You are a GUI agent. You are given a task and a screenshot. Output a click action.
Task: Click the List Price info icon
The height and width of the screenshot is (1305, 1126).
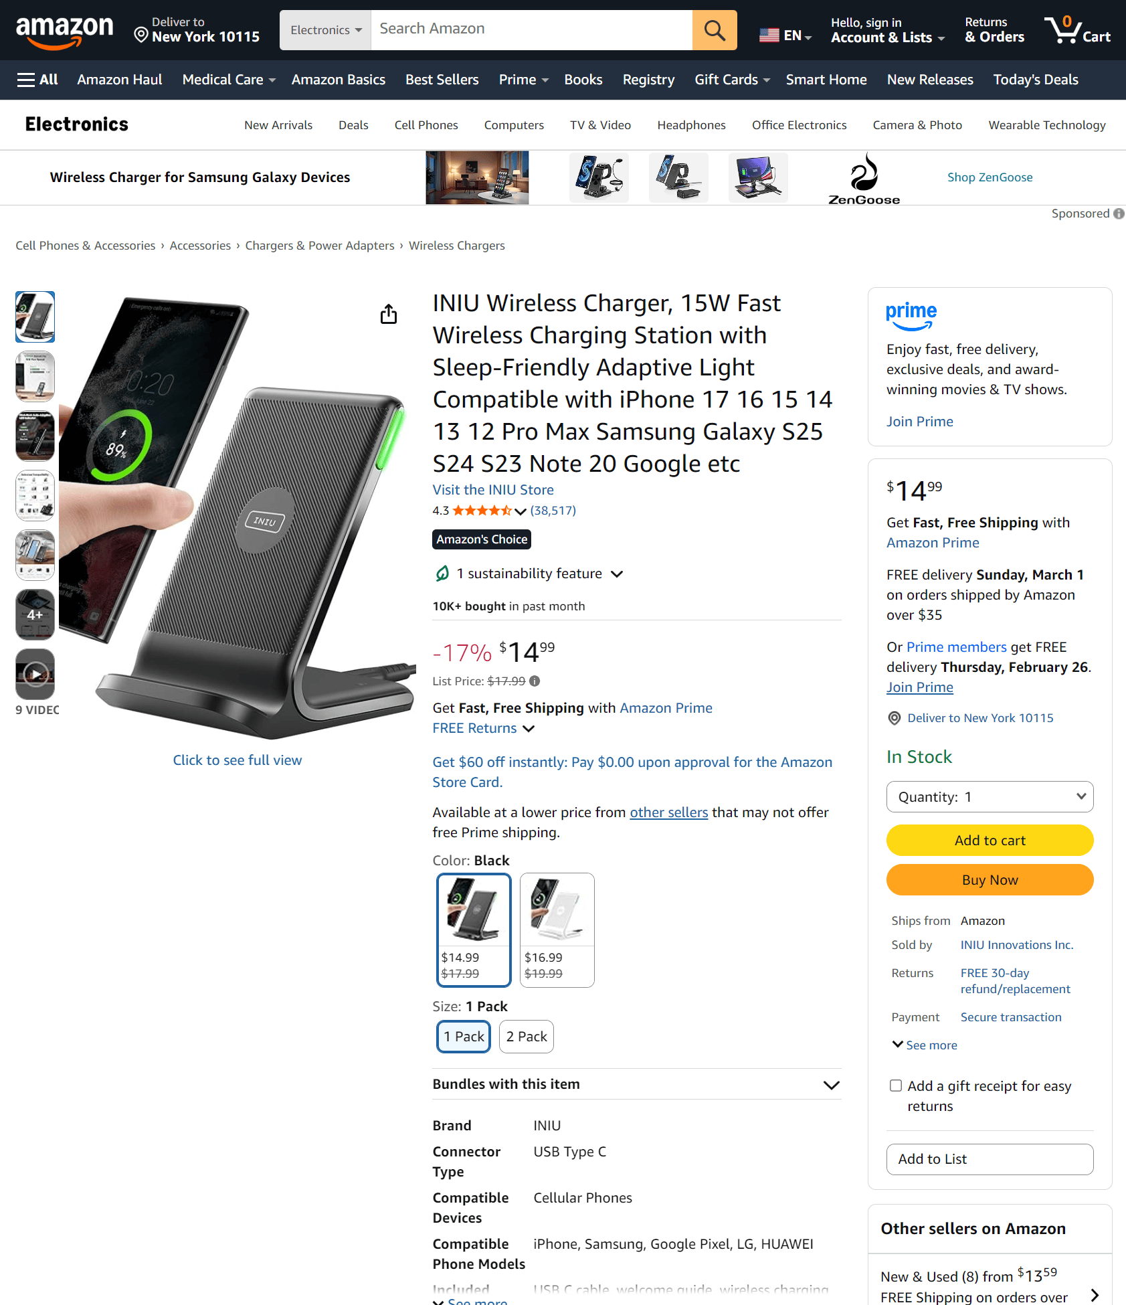(x=535, y=681)
